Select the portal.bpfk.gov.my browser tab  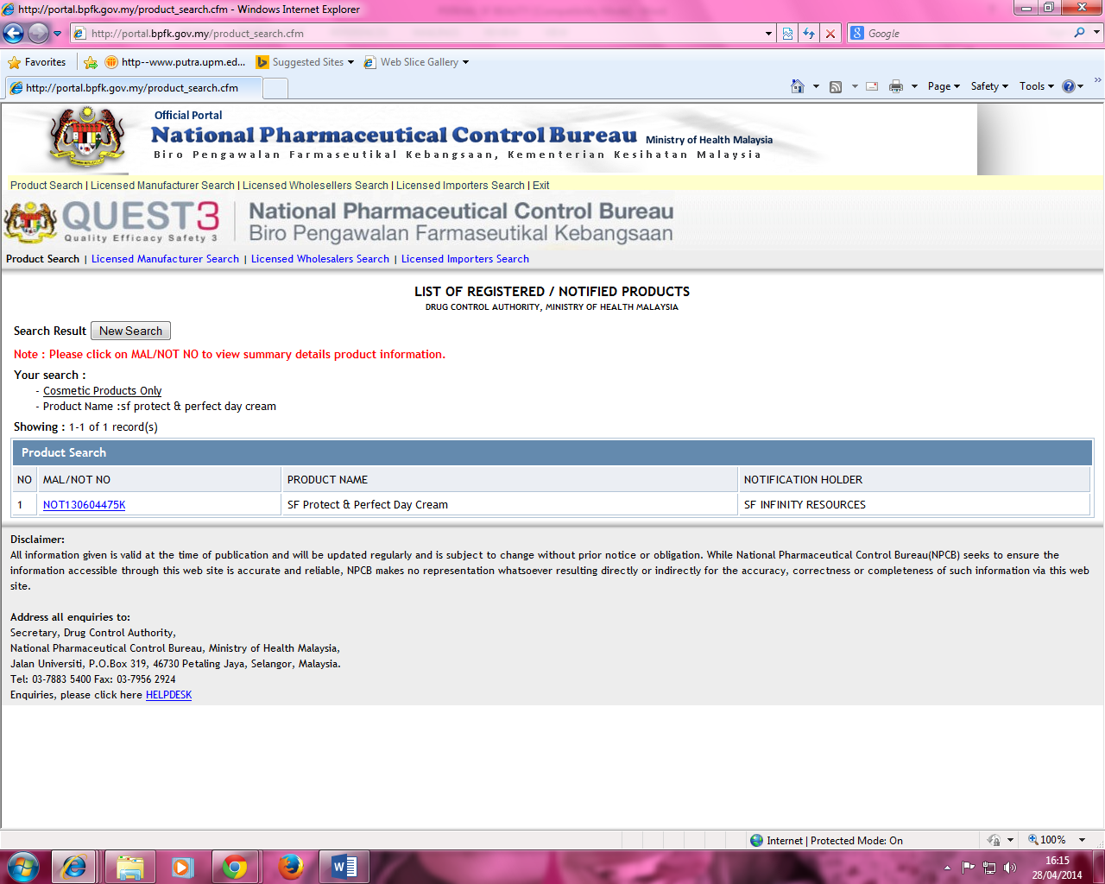[x=134, y=88]
